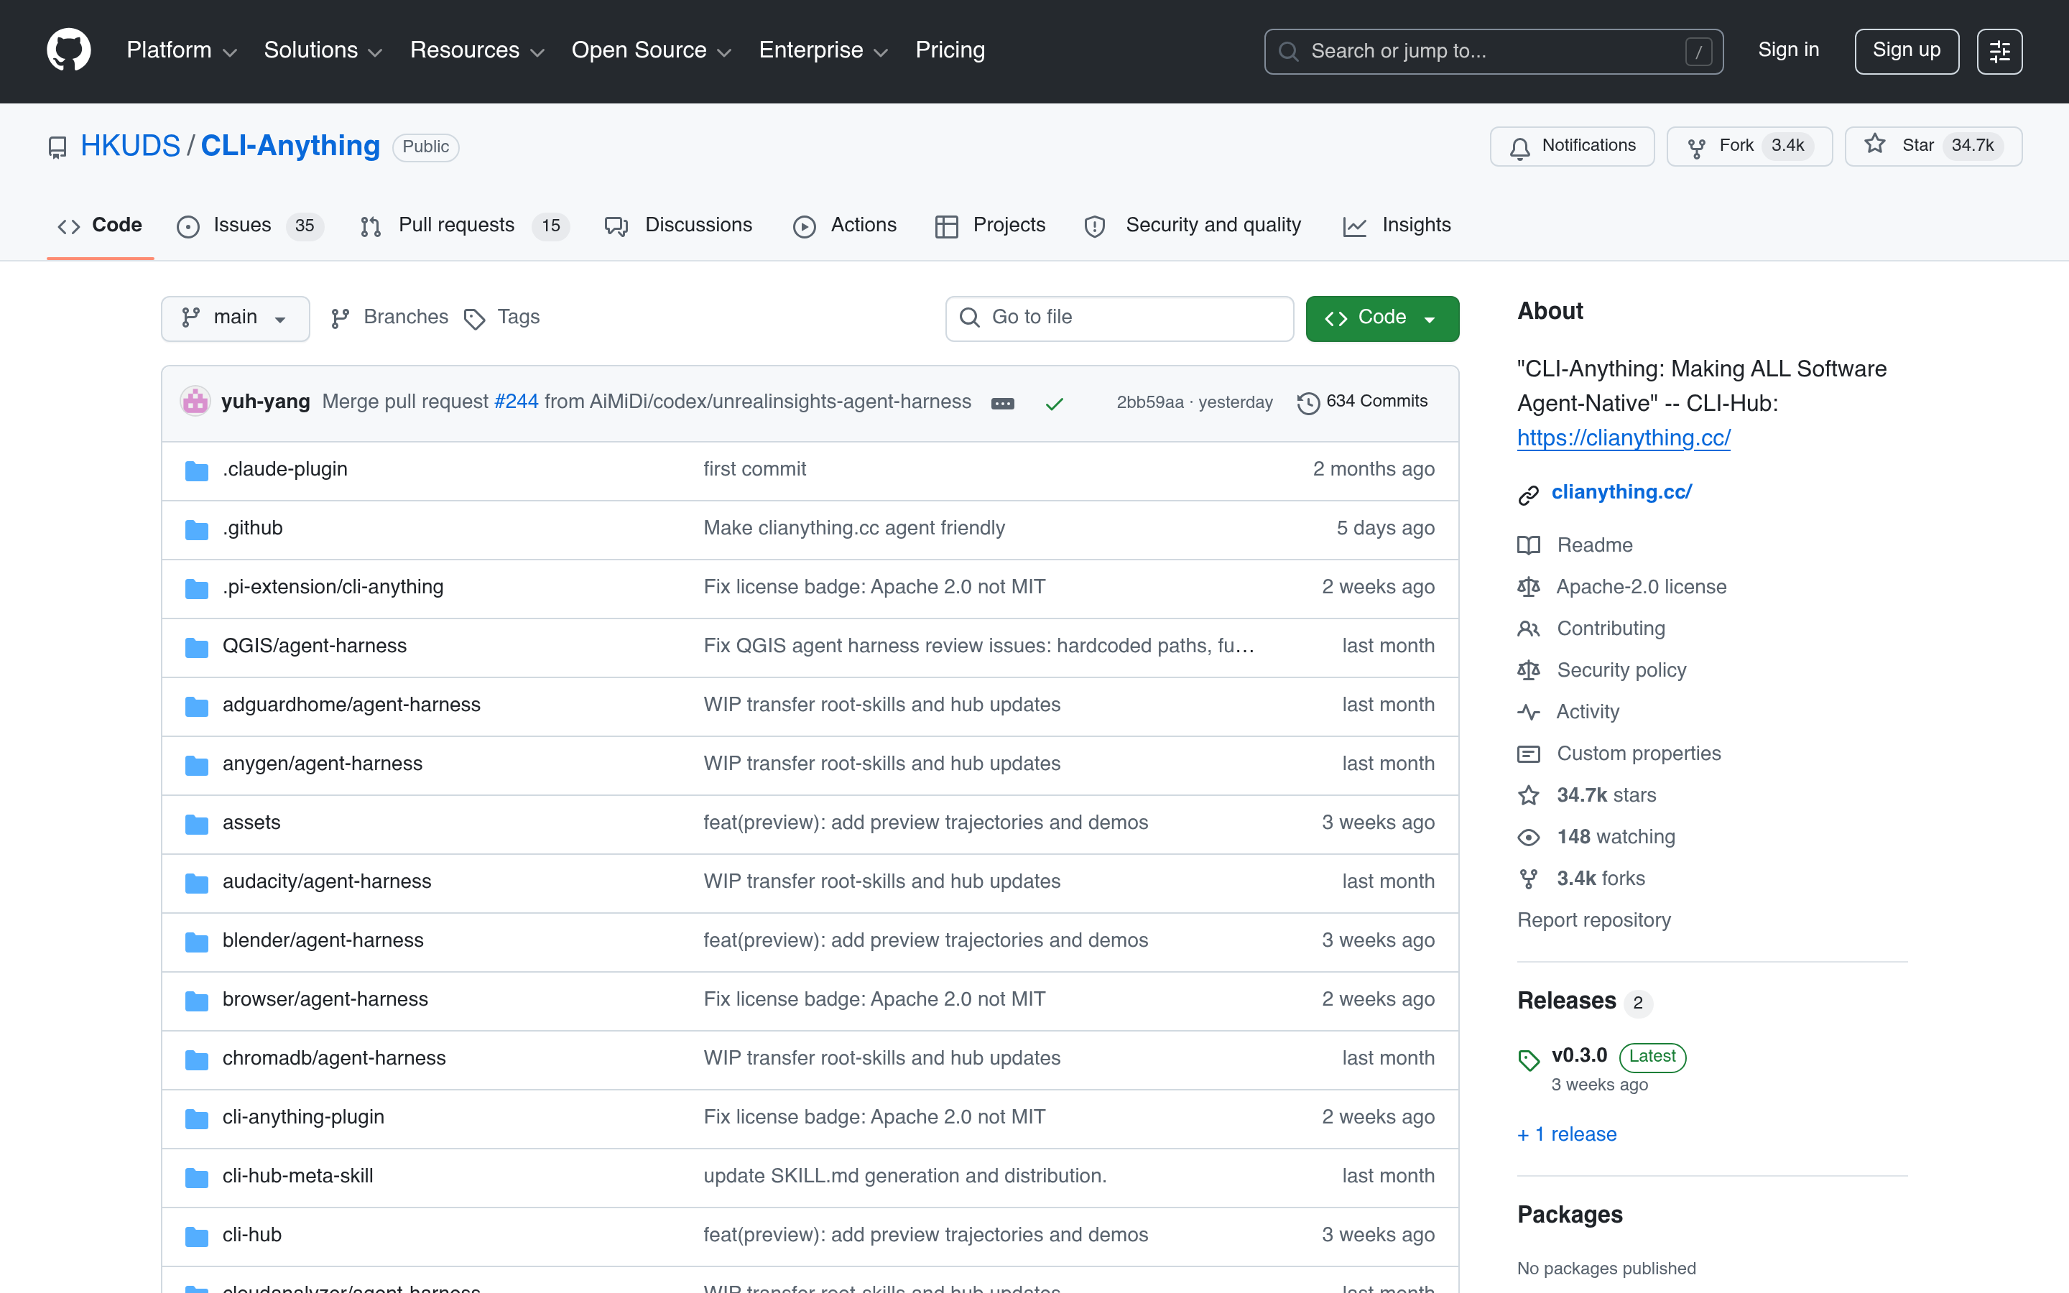Open the Releases heading link
2069x1293 pixels.
tap(1566, 1001)
